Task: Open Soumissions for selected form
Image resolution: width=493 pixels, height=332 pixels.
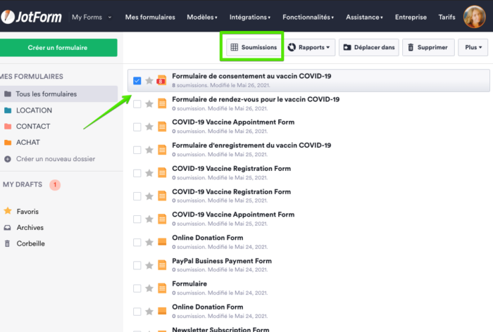Action: pyautogui.click(x=252, y=47)
